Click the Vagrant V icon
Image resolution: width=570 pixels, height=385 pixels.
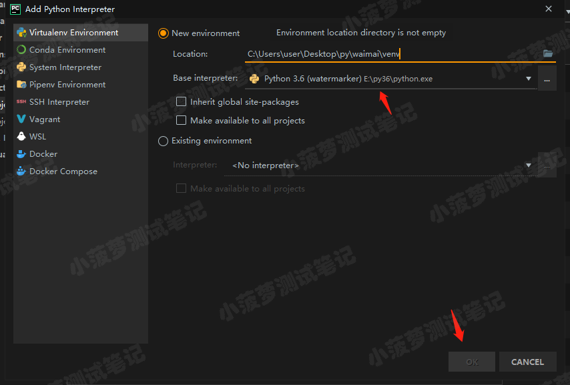point(21,119)
